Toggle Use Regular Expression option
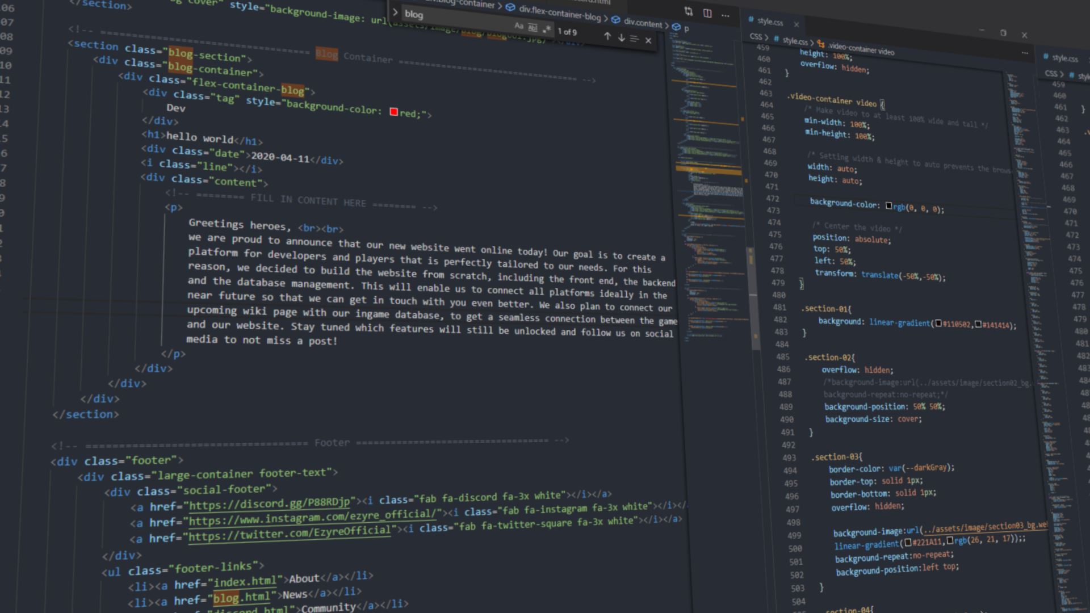This screenshot has width=1090, height=613. (546, 29)
